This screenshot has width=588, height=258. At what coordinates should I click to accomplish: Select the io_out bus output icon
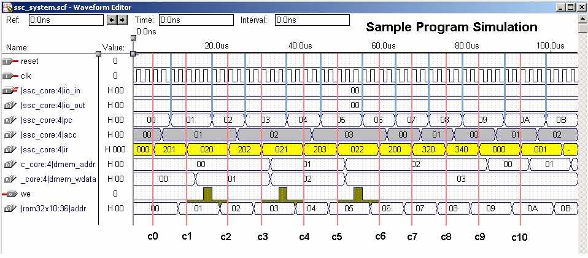(10, 106)
